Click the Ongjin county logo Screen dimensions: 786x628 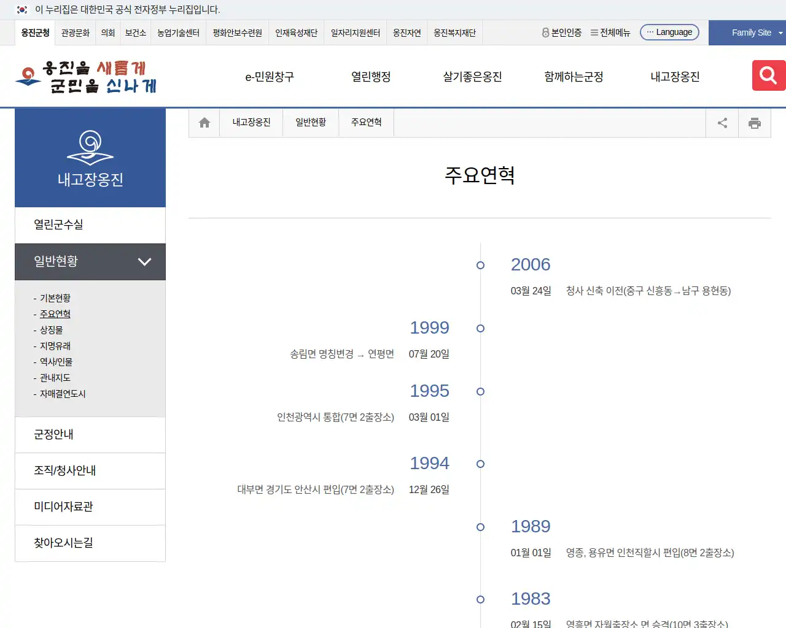[x=86, y=76]
